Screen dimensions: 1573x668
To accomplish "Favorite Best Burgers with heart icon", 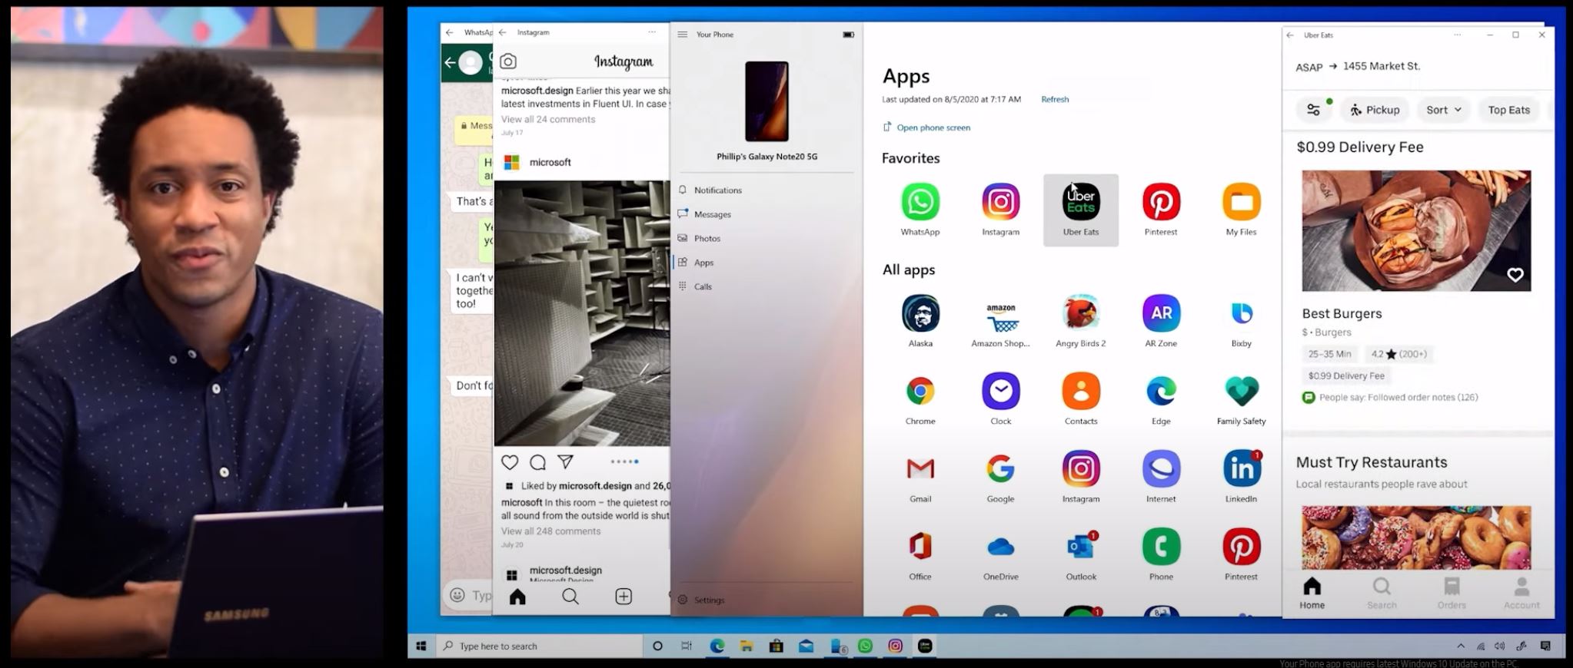I will click(x=1515, y=275).
